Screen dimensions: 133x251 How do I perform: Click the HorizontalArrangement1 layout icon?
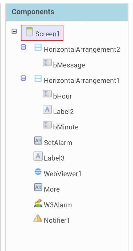point(38,79)
